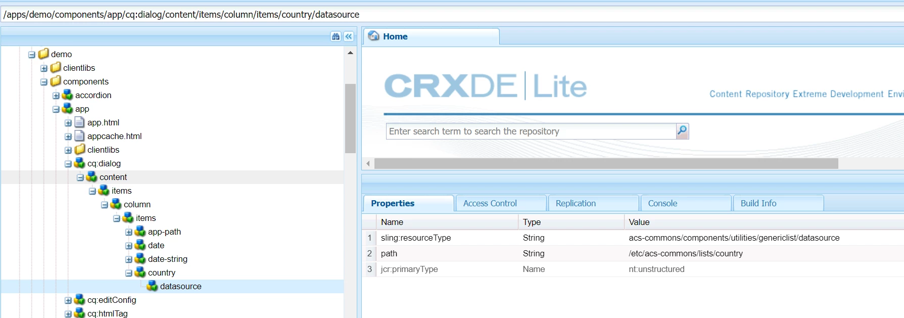Image resolution: width=904 pixels, height=318 pixels.
Task: Collapse the demo folder
Action: pyautogui.click(x=32, y=55)
